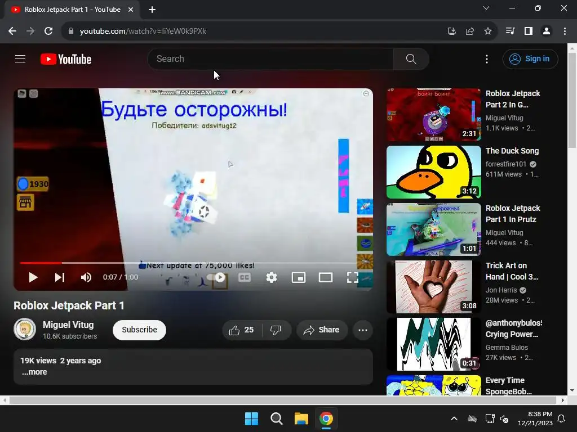Screen dimensions: 577x432
Task: Toggle autoplay switch in the player
Action: pyautogui.click(x=216, y=277)
